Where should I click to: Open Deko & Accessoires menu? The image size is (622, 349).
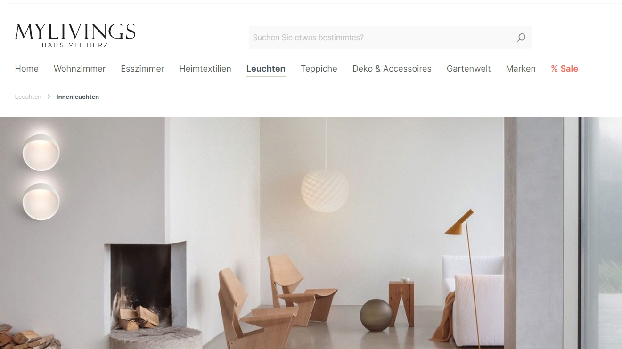point(392,69)
